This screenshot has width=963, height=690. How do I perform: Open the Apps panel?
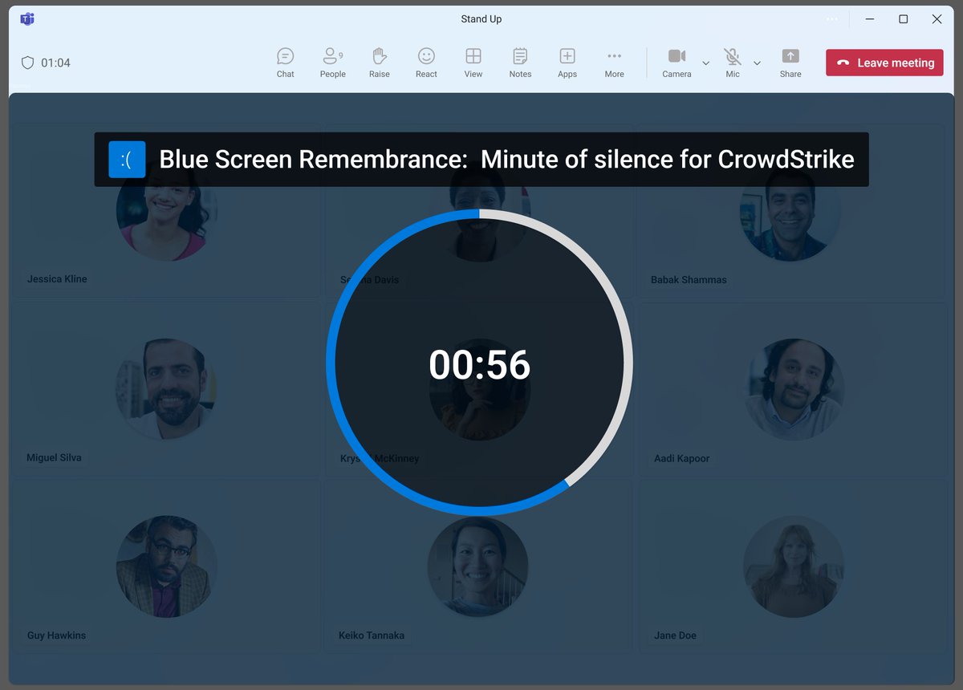tap(567, 63)
